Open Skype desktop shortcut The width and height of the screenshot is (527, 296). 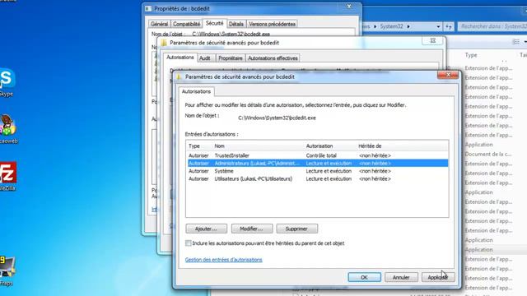[7, 82]
